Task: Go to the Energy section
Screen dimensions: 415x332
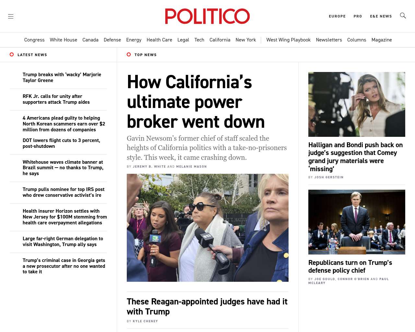Action: pyautogui.click(x=134, y=40)
